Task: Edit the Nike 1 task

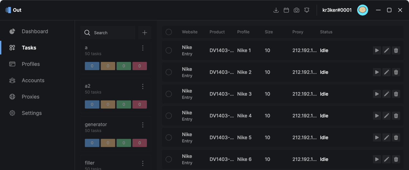Action: click(386, 51)
